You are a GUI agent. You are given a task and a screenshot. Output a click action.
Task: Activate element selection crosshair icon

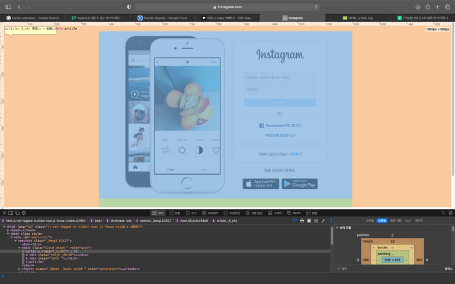coord(24,213)
